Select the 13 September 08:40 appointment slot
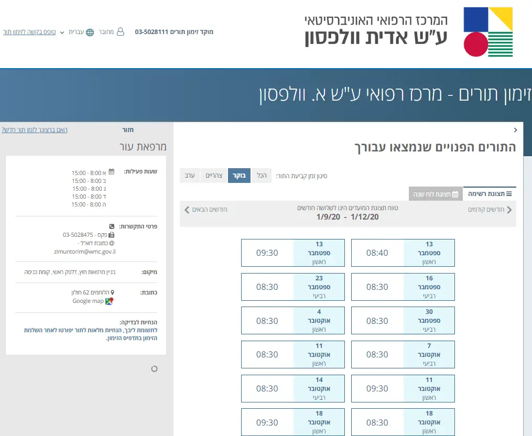The height and width of the screenshot is (436, 532). (x=403, y=253)
